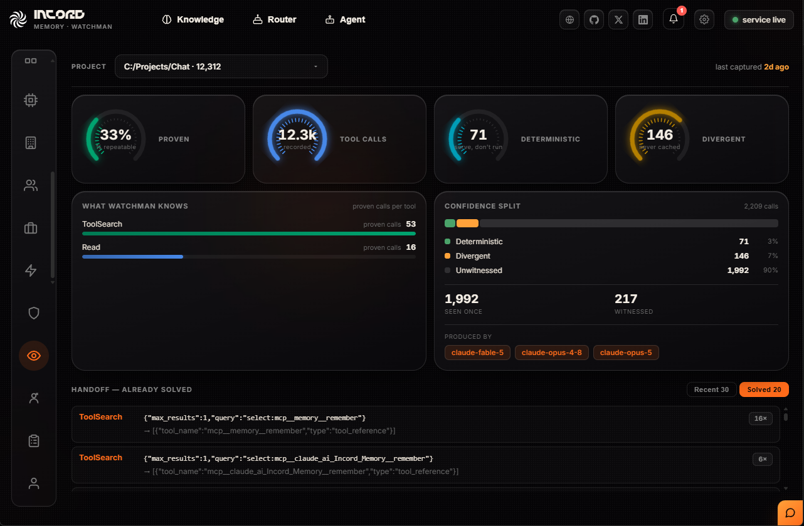Open the notifications bell
804x526 pixels.
[674, 19]
